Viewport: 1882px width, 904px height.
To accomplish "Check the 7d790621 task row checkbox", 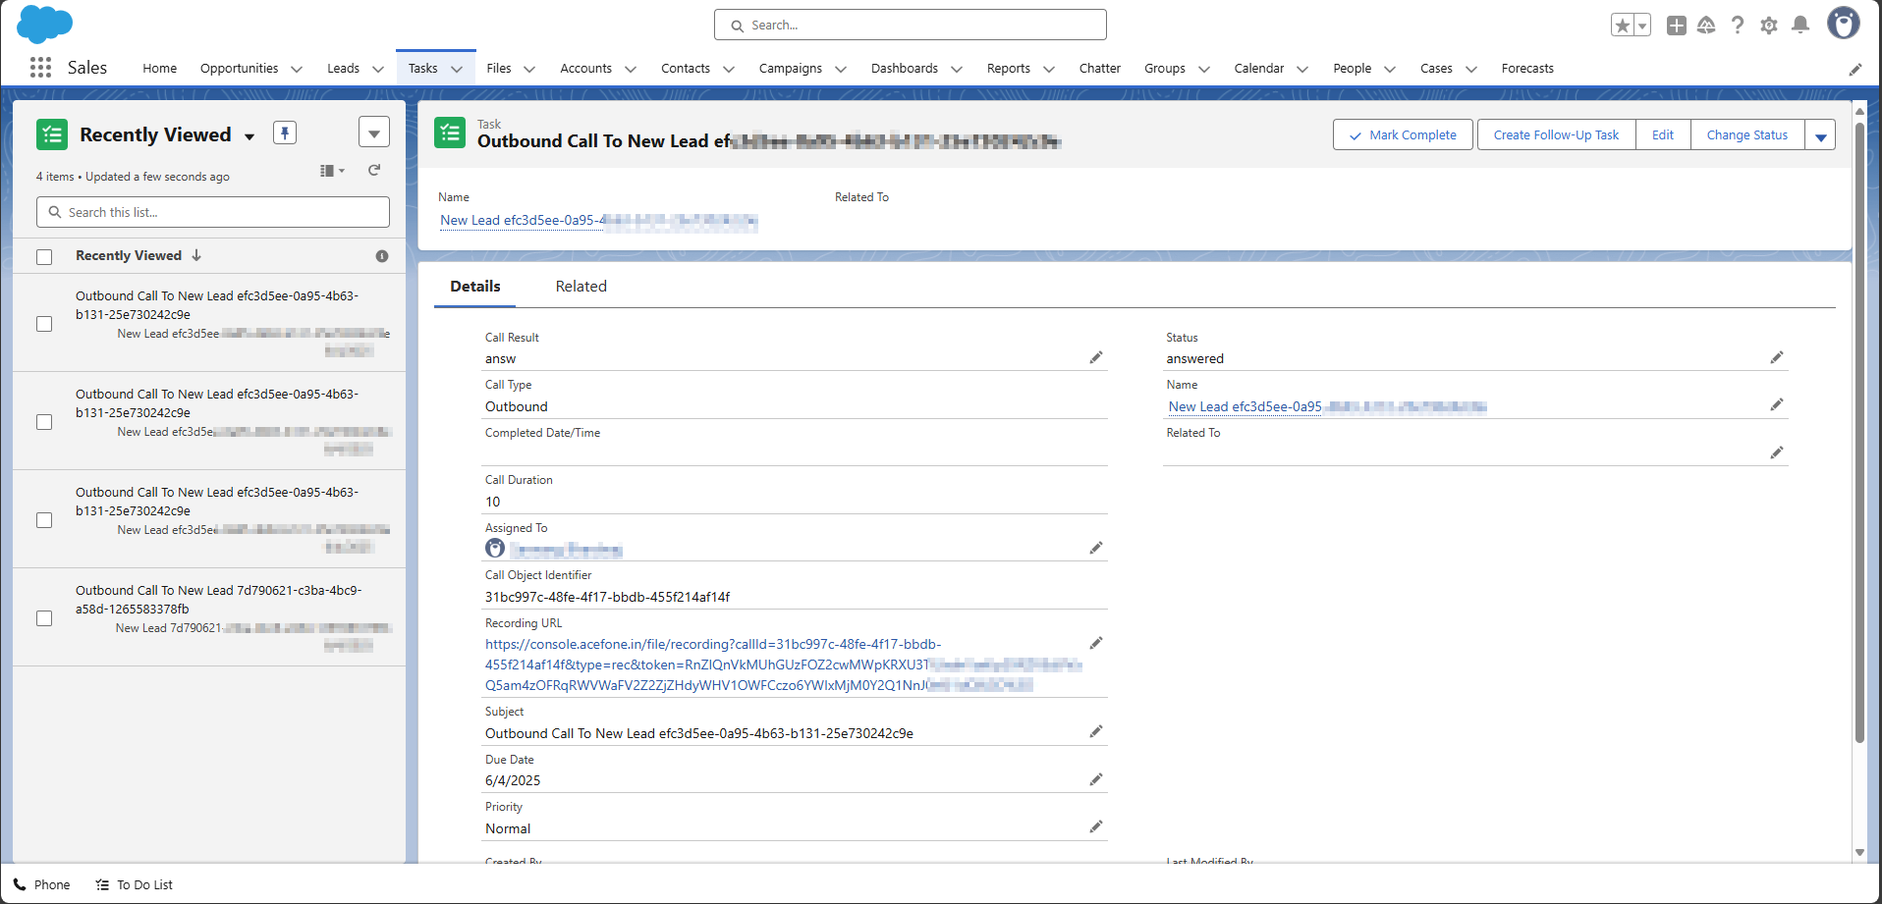I will [x=44, y=618].
